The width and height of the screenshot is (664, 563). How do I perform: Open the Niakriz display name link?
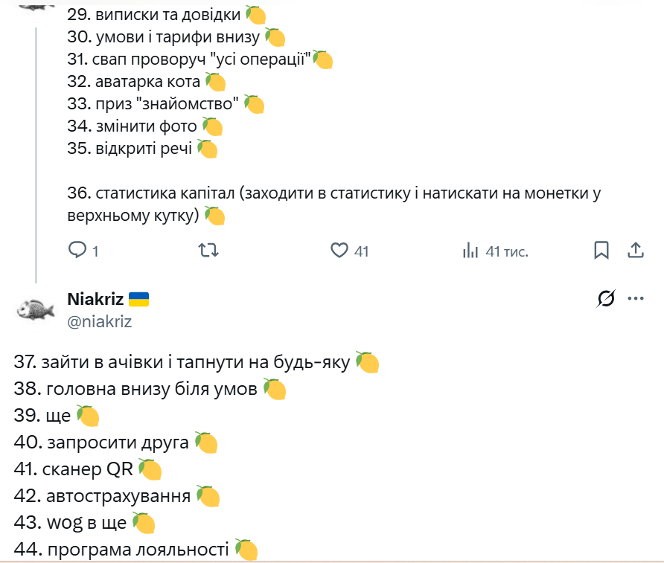(x=95, y=299)
